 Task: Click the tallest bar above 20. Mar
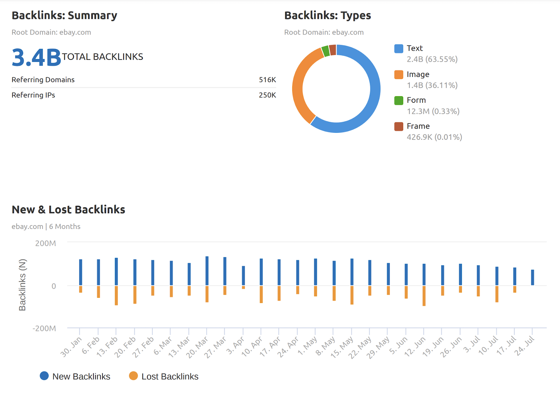point(206,270)
